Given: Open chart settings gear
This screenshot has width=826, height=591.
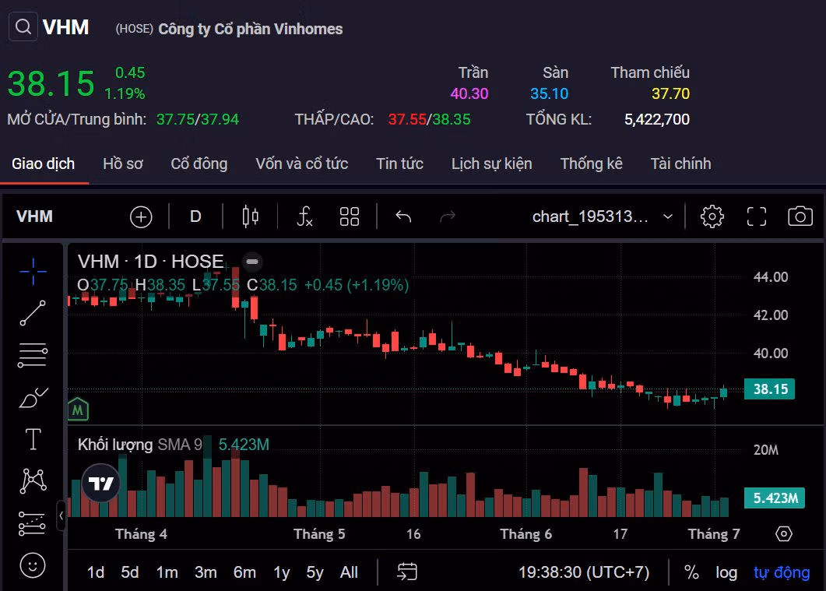Looking at the screenshot, I should point(712,216).
